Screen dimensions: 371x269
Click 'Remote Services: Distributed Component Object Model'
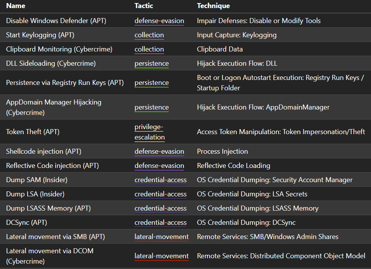(x=281, y=256)
